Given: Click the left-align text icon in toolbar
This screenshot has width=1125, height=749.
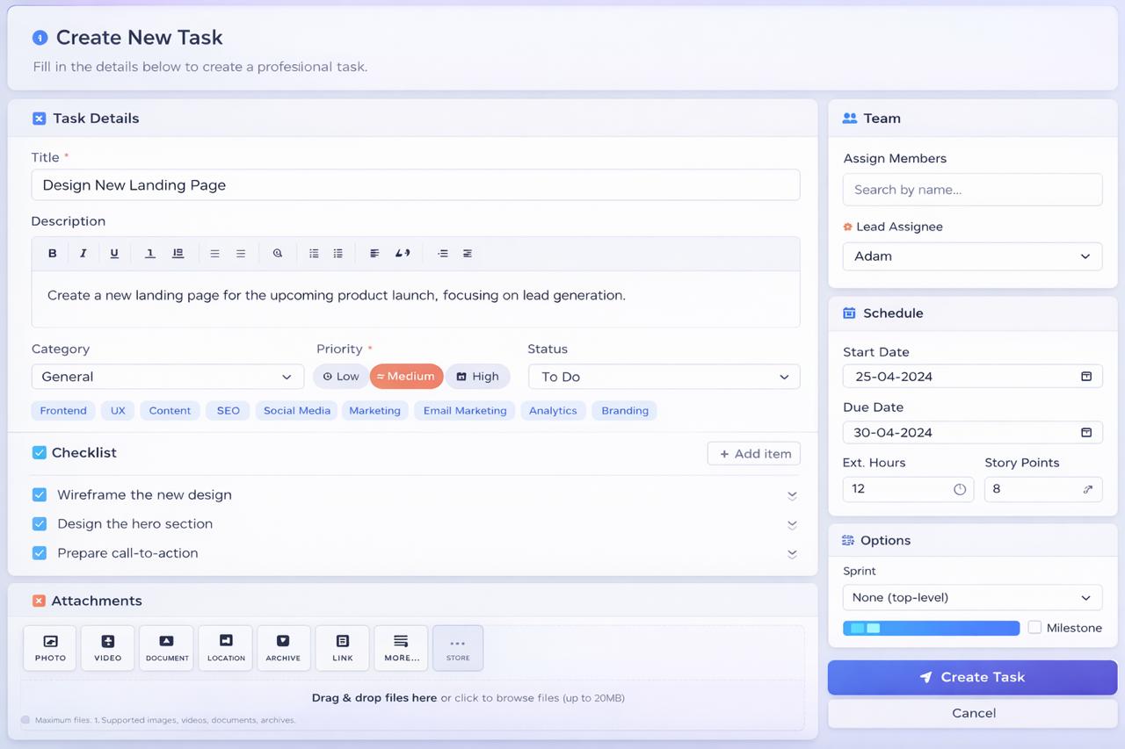Looking at the screenshot, I should point(374,253).
